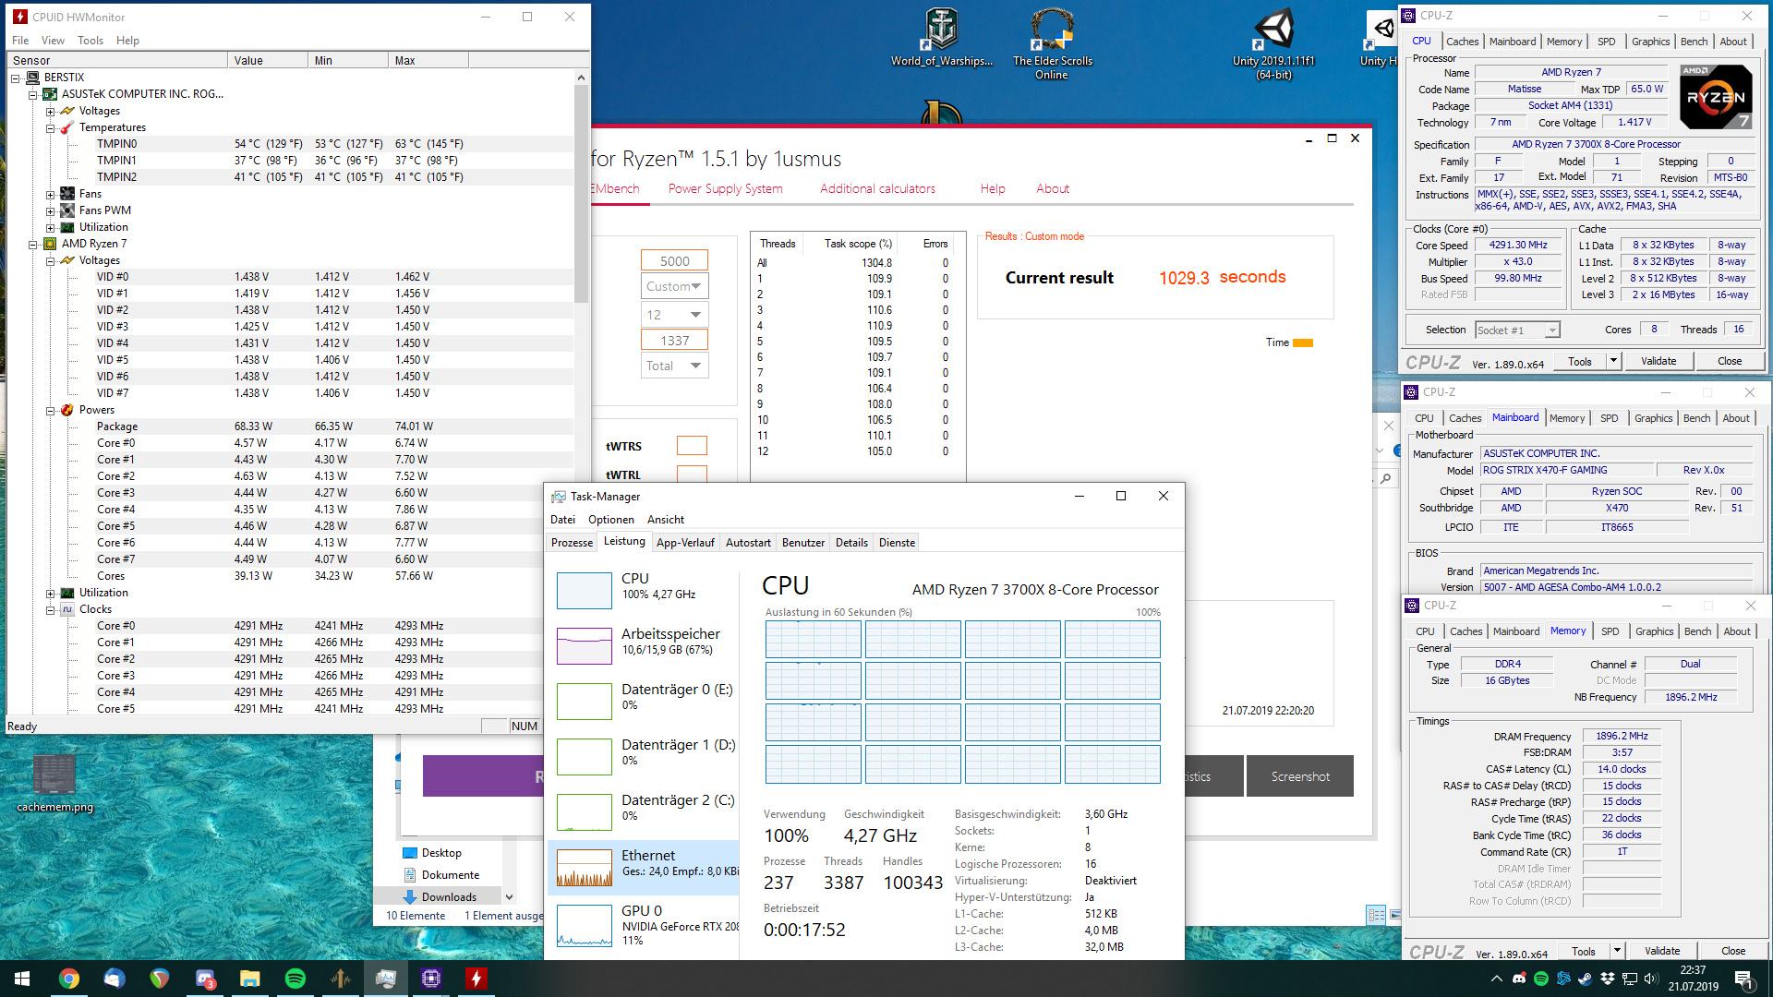Open Battle.net tray icon
The image size is (1773, 997).
(x=1563, y=979)
